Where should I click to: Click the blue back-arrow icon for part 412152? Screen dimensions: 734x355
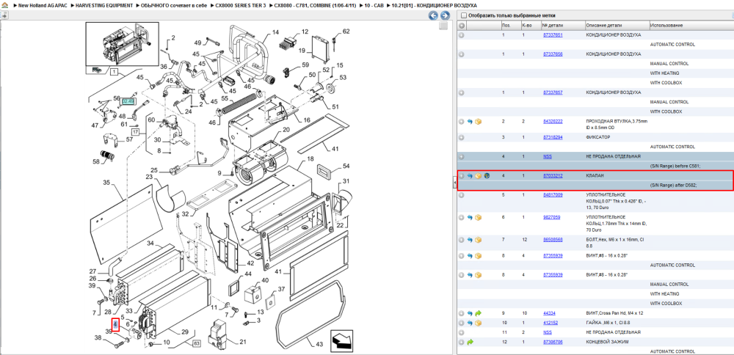[470, 323]
